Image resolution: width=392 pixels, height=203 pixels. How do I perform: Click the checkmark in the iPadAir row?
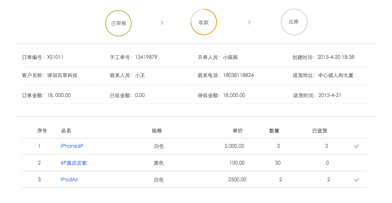[357, 180]
